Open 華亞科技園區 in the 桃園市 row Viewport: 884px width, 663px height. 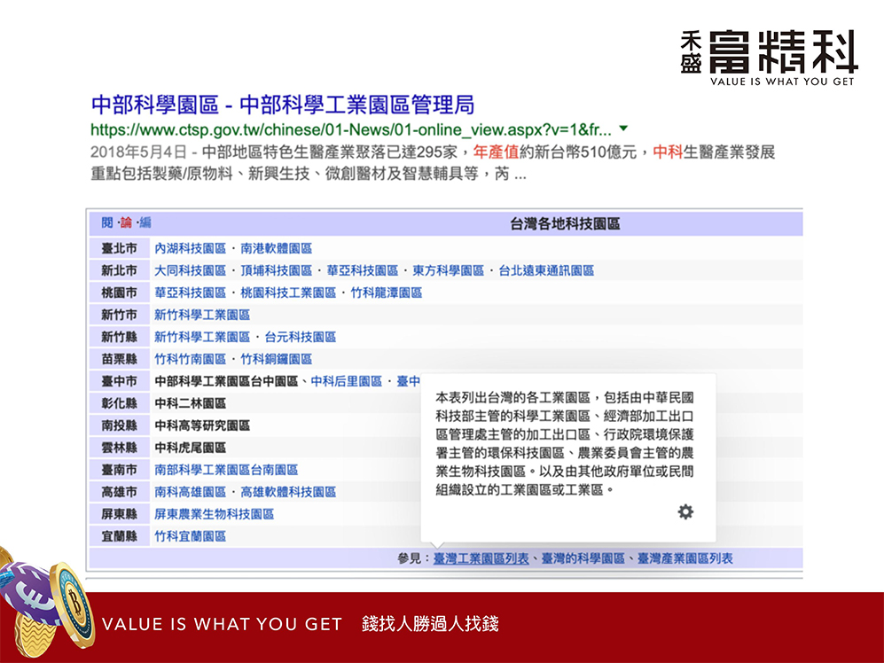(x=190, y=292)
